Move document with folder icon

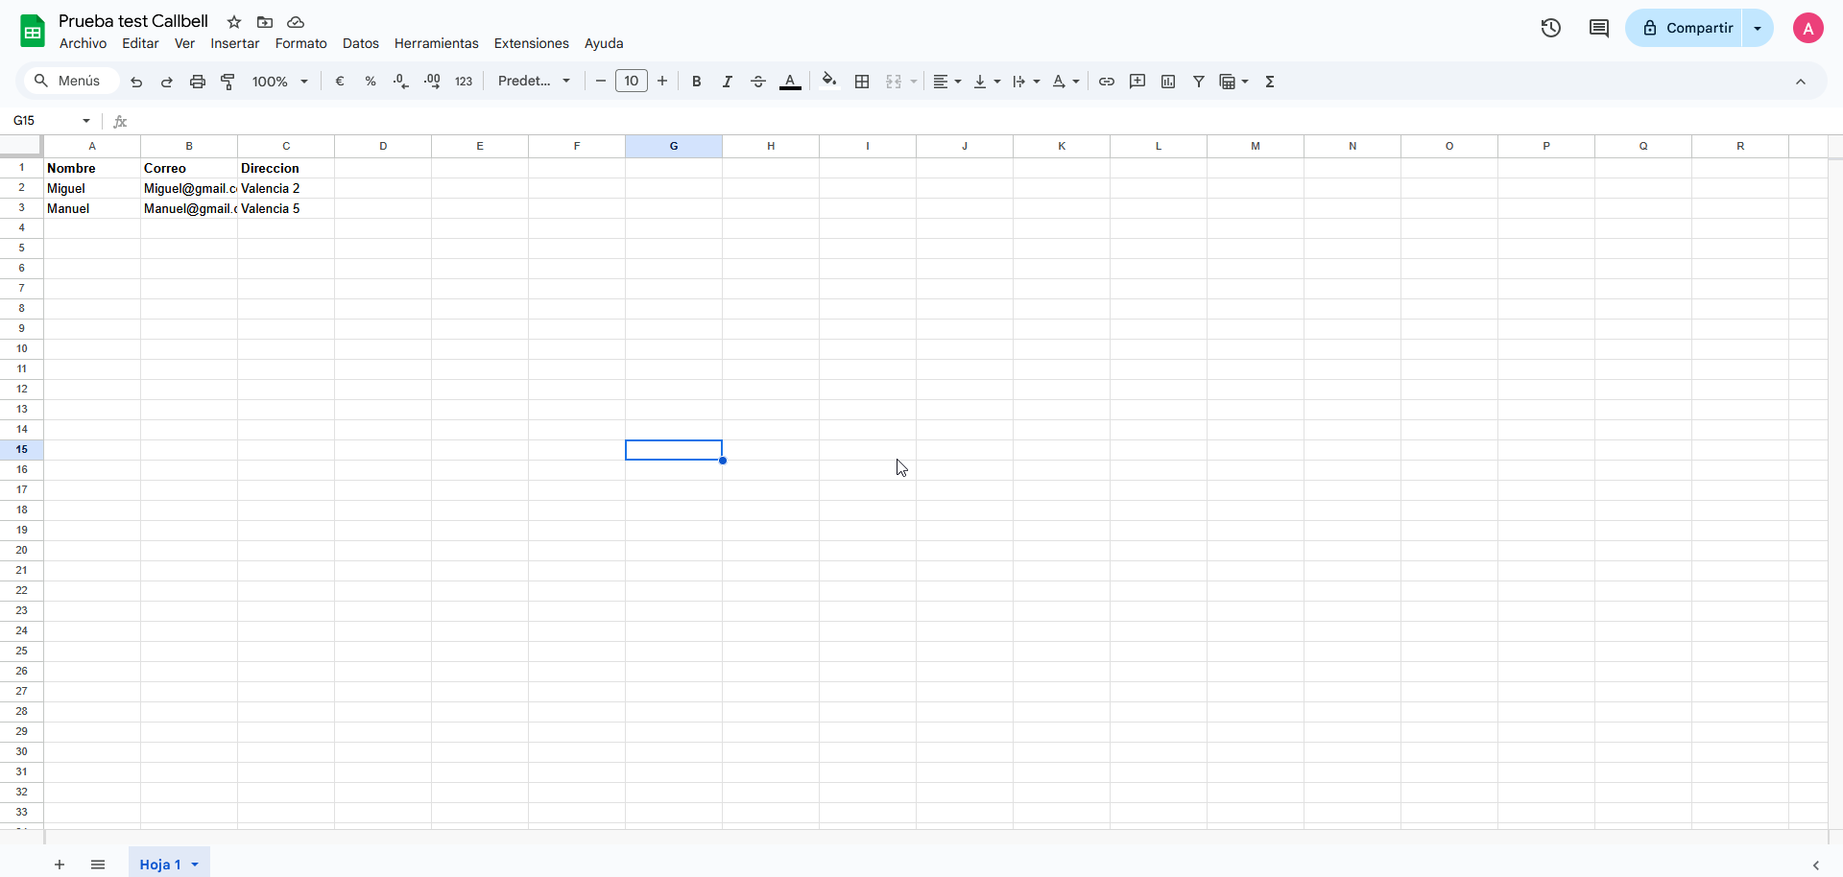click(x=265, y=22)
